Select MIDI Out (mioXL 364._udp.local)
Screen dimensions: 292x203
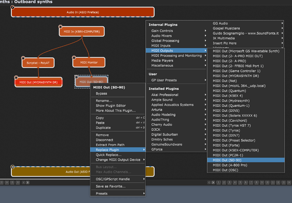246,86
